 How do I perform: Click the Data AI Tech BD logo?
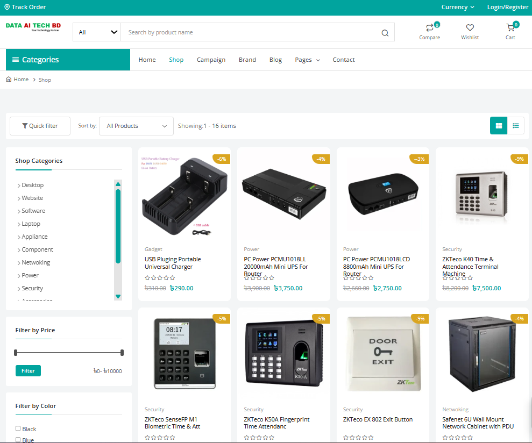point(33,27)
